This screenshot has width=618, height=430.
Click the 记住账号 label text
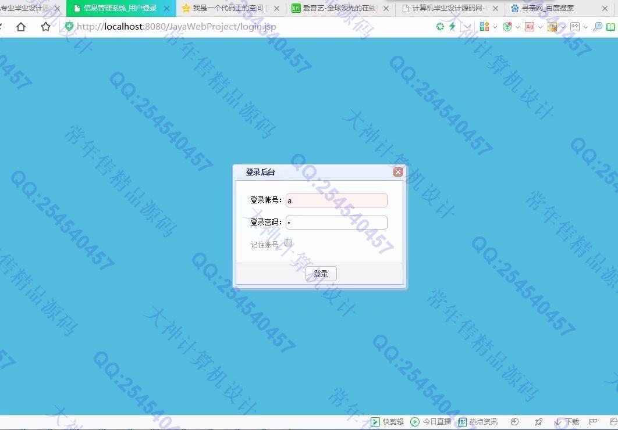pyautogui.click(x=264, y=245)
